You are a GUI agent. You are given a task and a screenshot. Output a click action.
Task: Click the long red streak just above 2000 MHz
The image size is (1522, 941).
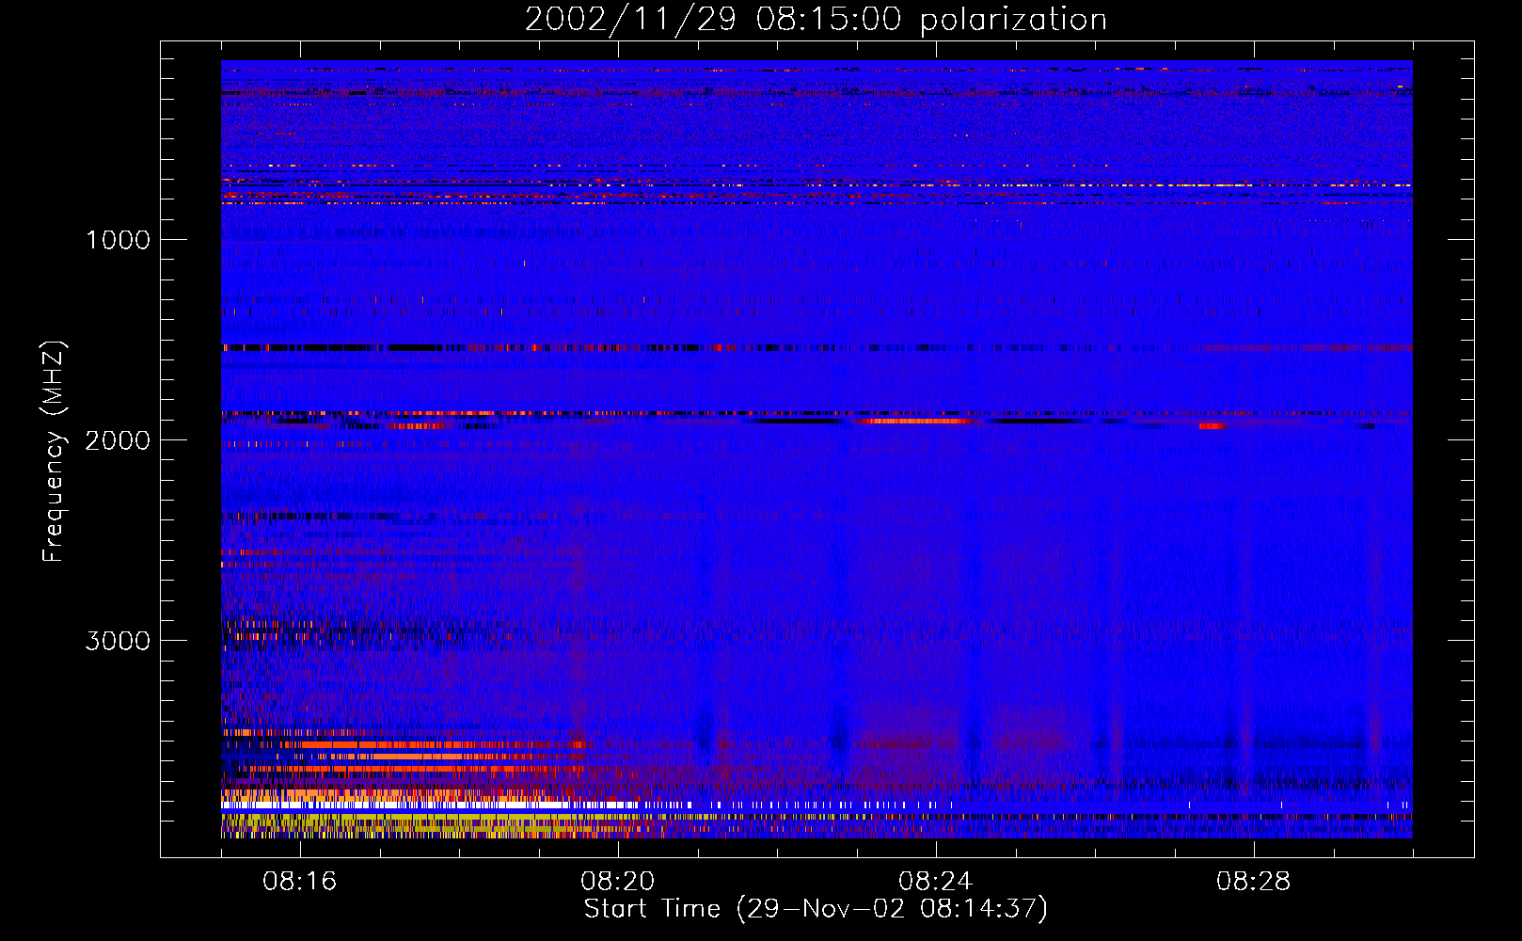tap(917, 422)
